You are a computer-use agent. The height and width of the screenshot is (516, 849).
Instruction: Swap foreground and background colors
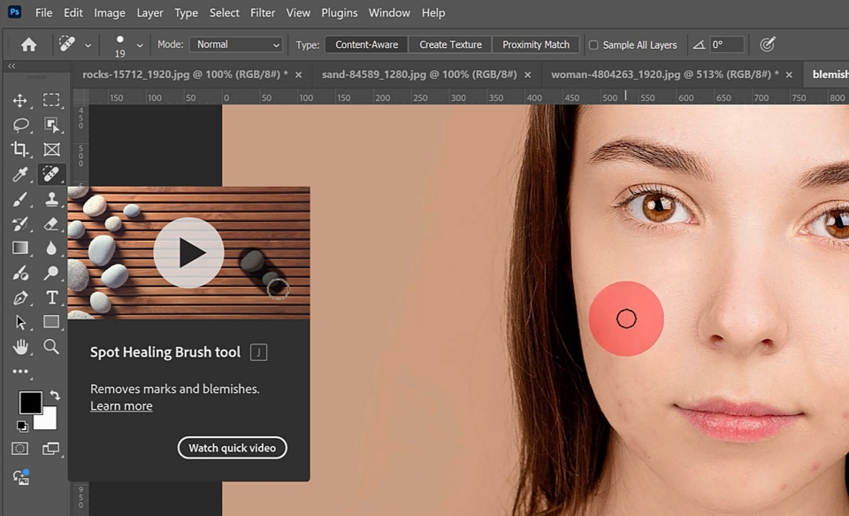(x=55, y=395)
